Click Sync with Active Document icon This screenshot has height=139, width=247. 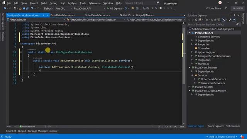pos(211,20)
